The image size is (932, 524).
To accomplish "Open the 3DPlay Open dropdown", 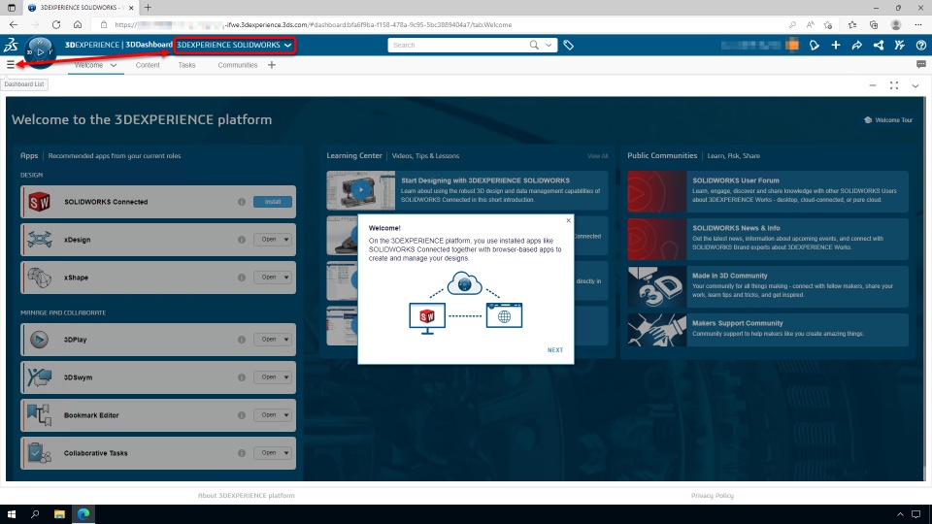I will click(286, 340).
